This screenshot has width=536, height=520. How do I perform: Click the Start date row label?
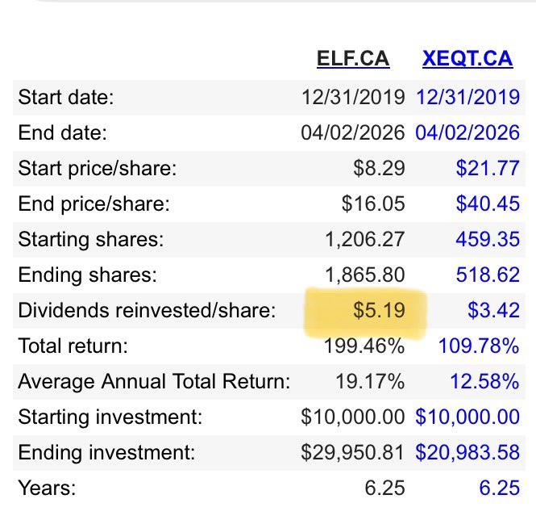[x=65, y=97]
